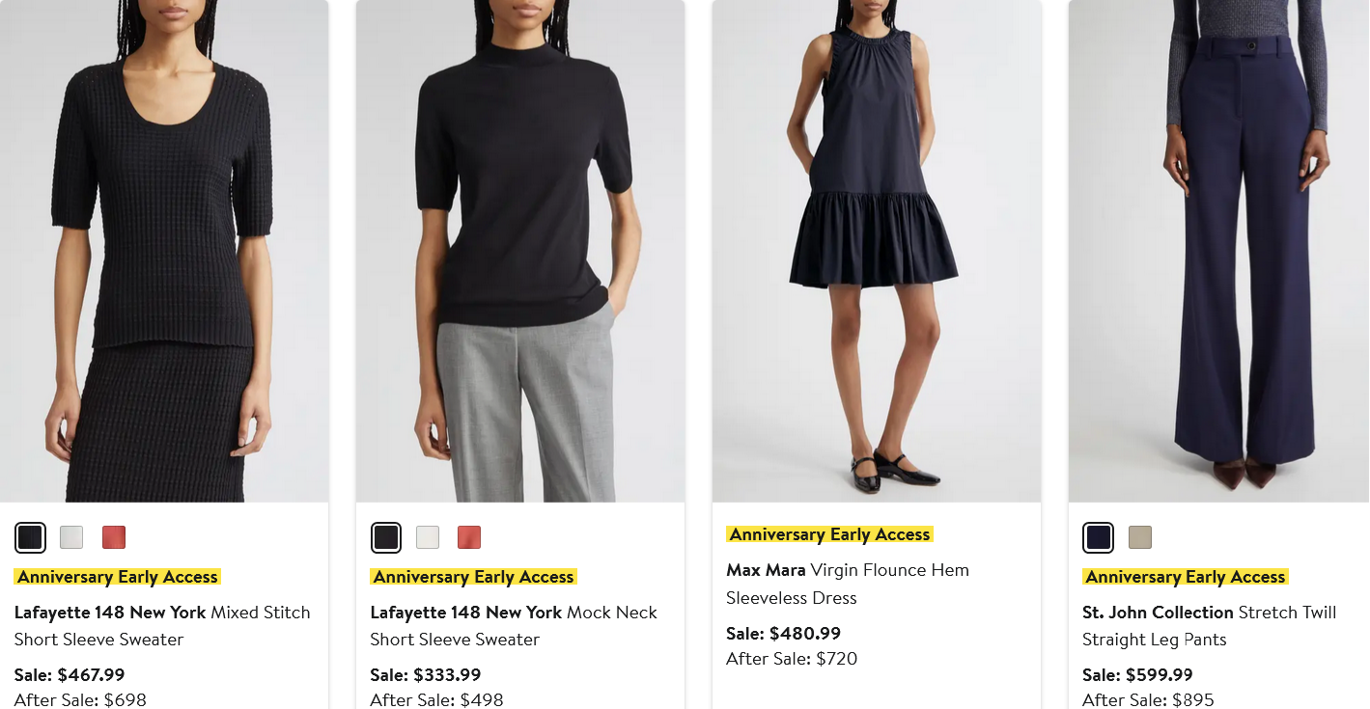Select navy swatch for St. John pants
The width and height of the screenshot is (1370, 709).
point(1099,537)
